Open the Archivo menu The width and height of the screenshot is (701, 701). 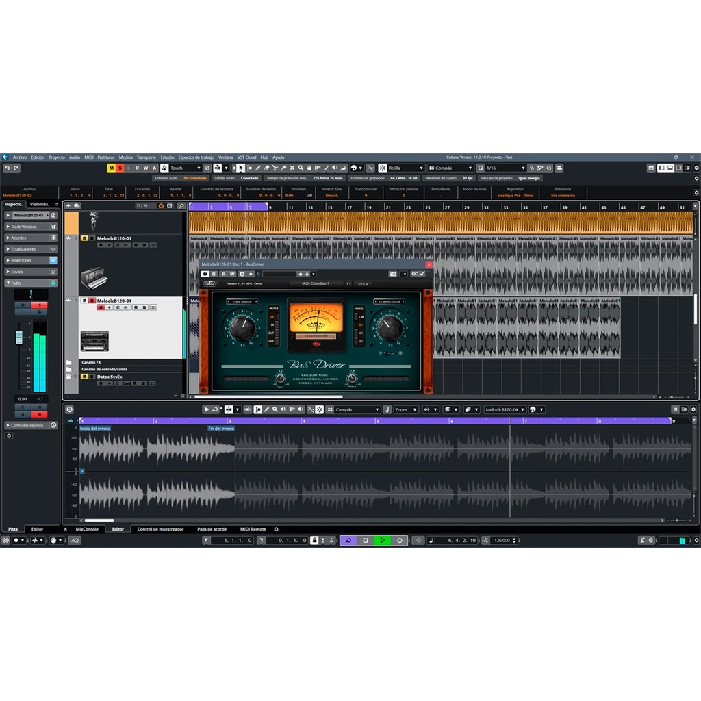point(20,157)
